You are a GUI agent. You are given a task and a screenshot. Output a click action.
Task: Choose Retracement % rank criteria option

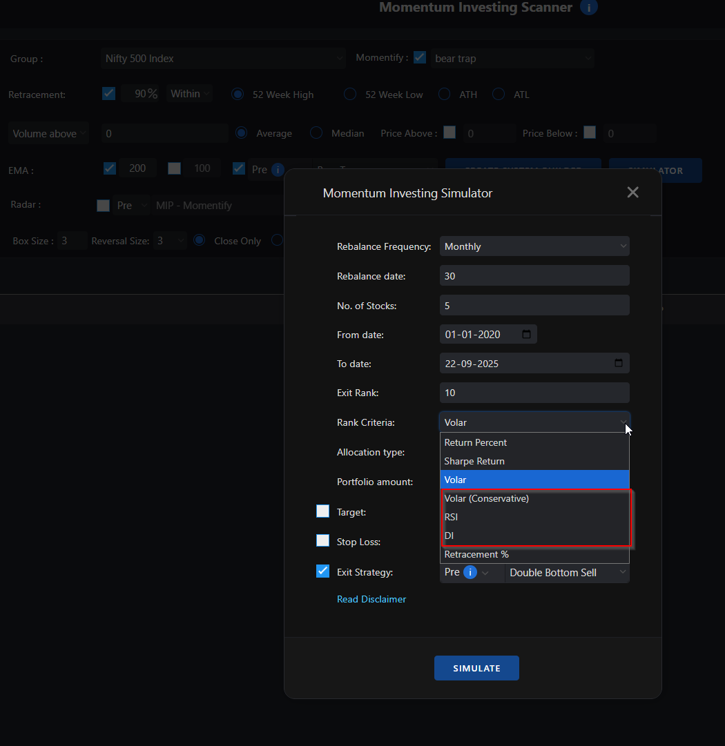534,554
